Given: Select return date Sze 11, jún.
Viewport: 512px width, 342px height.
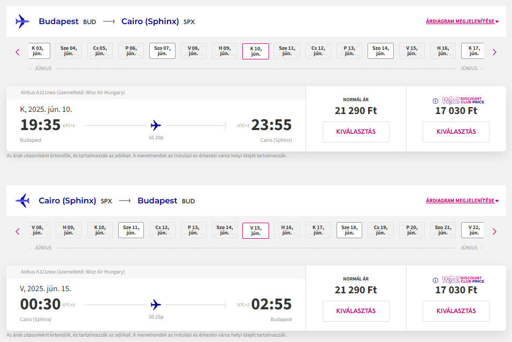Looking at the screenshot, I should pos(131,230).
